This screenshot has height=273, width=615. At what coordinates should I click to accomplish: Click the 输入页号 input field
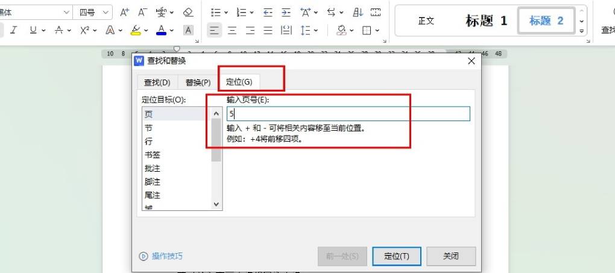(348, 114)
